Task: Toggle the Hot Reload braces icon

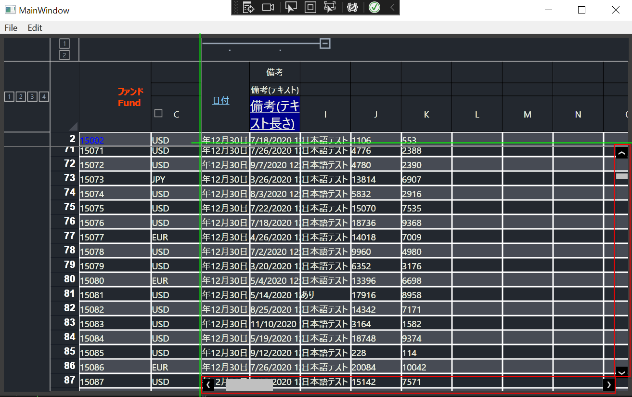Action: [x=352, y=7]
